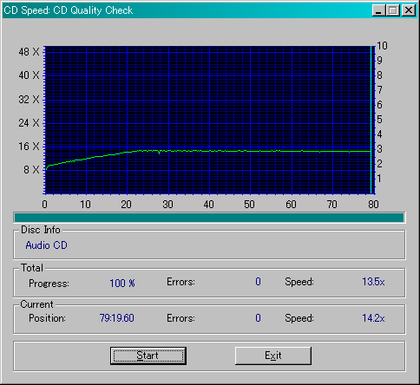Viewport: 420px width, 385px height.
Task: Click the window title bar text
Action: pos(69,10)
